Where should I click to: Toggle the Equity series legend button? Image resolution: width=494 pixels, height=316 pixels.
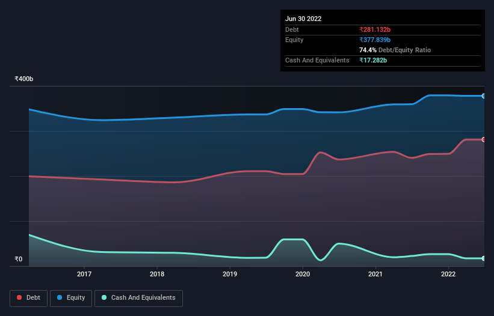coord(71,298)
